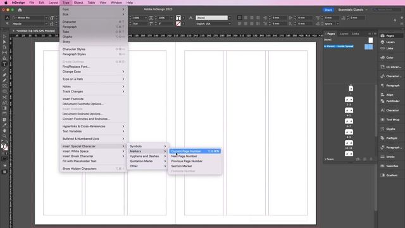Click the stroke none swatch in control bar

coord(178,23)
